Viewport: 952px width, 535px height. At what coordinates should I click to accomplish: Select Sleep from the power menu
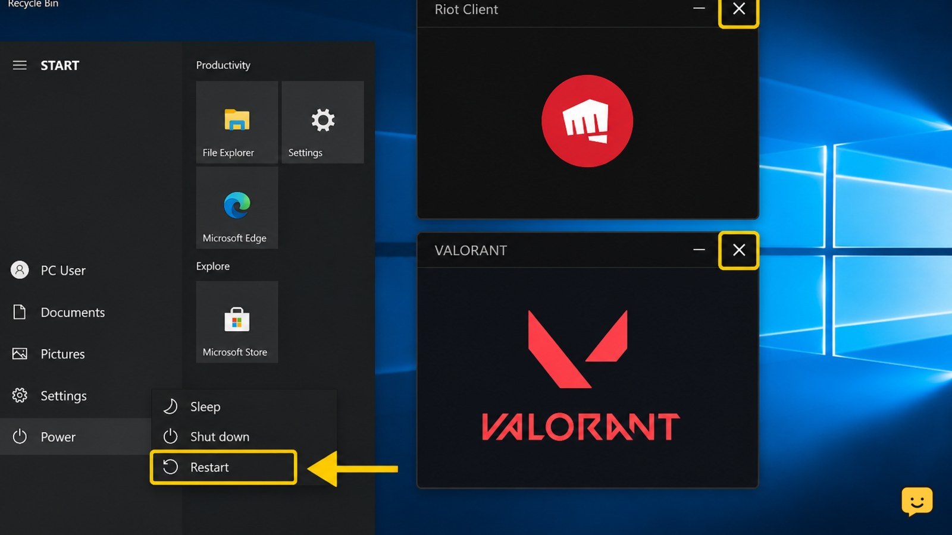click(x=244, y=407)
